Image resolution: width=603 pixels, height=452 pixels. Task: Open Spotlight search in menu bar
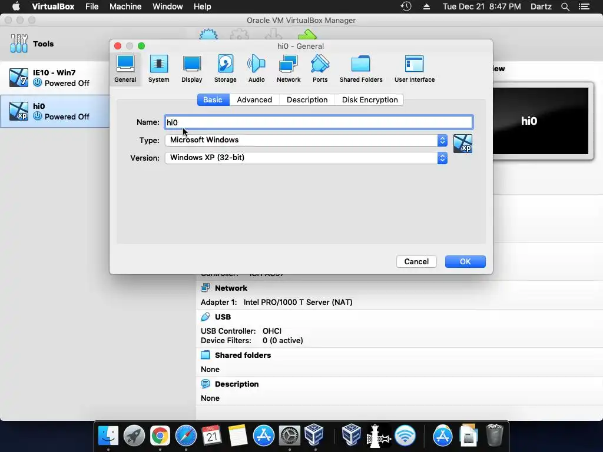click(x=565, y=6)
